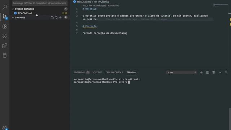This screenshot has height=130, width=231.
Task: Click the '# Objetivo' heading on line 1
Action: click(x=90, y=9)
